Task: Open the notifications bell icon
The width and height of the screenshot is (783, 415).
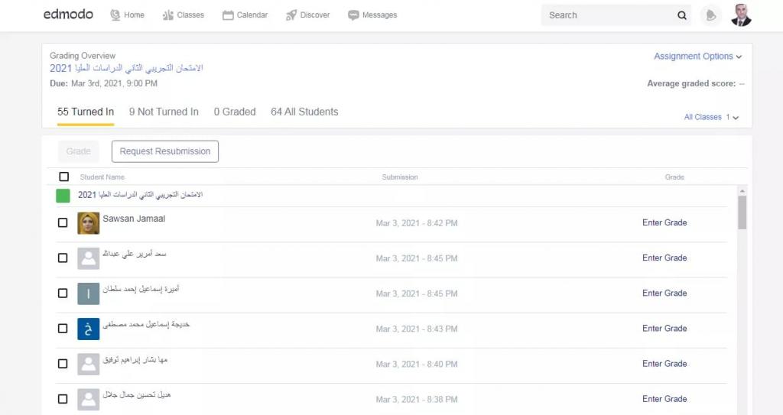Action: [x=711, y=15]
